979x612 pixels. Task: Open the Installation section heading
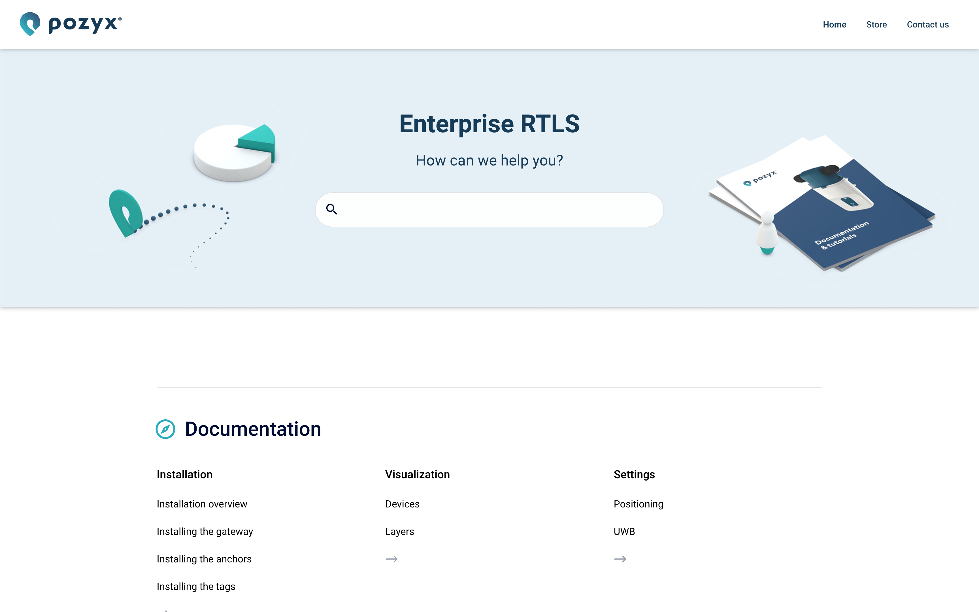[x=184, y=474]
